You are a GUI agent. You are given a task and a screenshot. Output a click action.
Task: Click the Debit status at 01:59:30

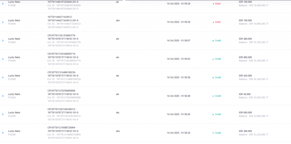pyautogui.click(x=218, y=4)
